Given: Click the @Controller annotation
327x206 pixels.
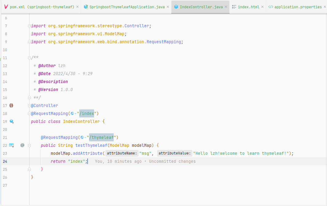Looking at the screenshot, I should pyautogui.click(x=45, y=105).
